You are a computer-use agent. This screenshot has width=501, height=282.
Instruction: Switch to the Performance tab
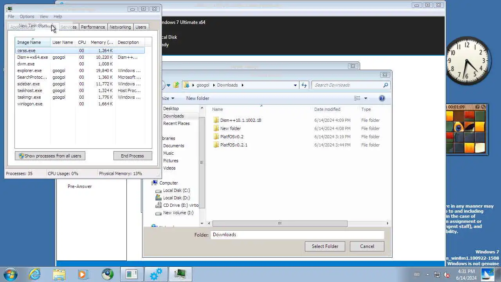[x=93, y=27]
